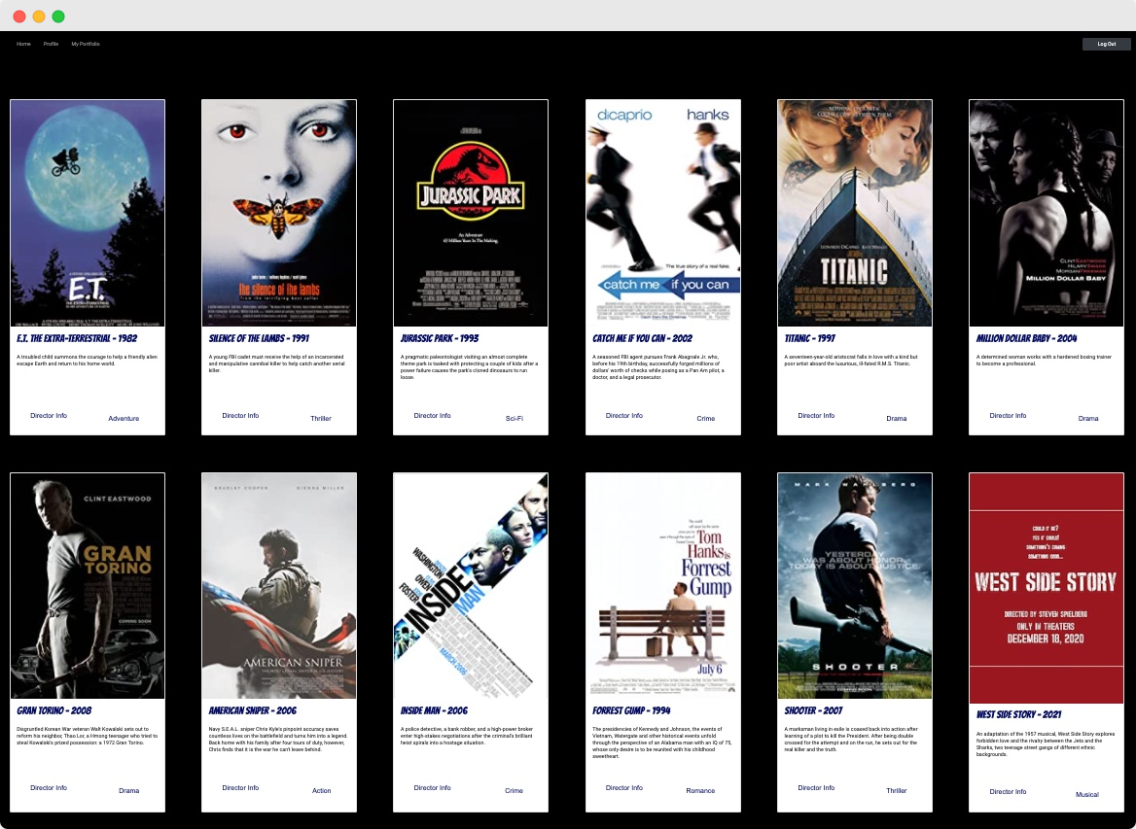Open Director Info for American Sniper
Image resolution: width=1136 pixels, height=829 pixels.
tap(240, 788)
